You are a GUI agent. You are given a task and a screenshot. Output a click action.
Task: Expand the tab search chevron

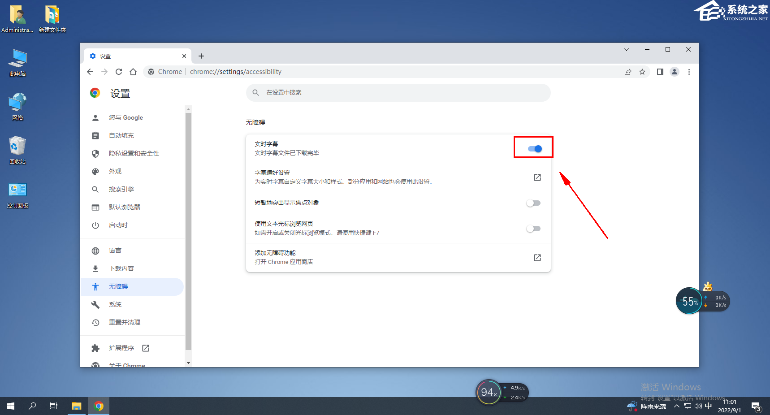point(627,49)
